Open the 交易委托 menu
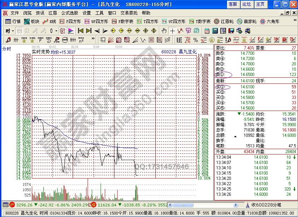Image resolution: width=298 pixels, height=217 pixels. (x=129, y=13)
